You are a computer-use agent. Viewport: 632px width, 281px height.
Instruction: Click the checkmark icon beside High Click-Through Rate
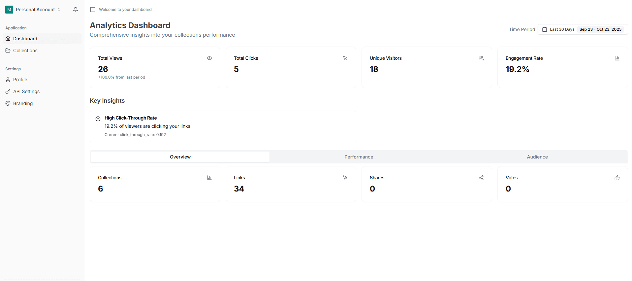[x=98, y=119]
